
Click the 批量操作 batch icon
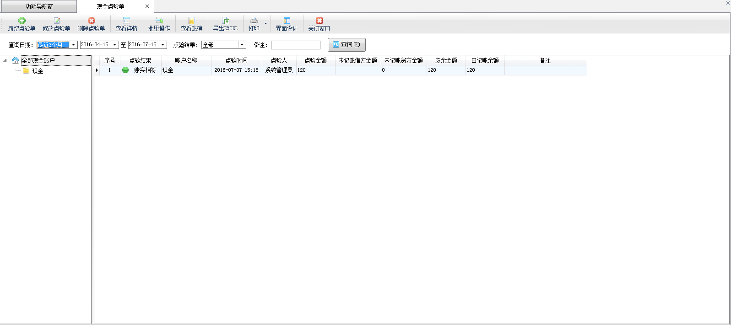click(x=159, y=21)
